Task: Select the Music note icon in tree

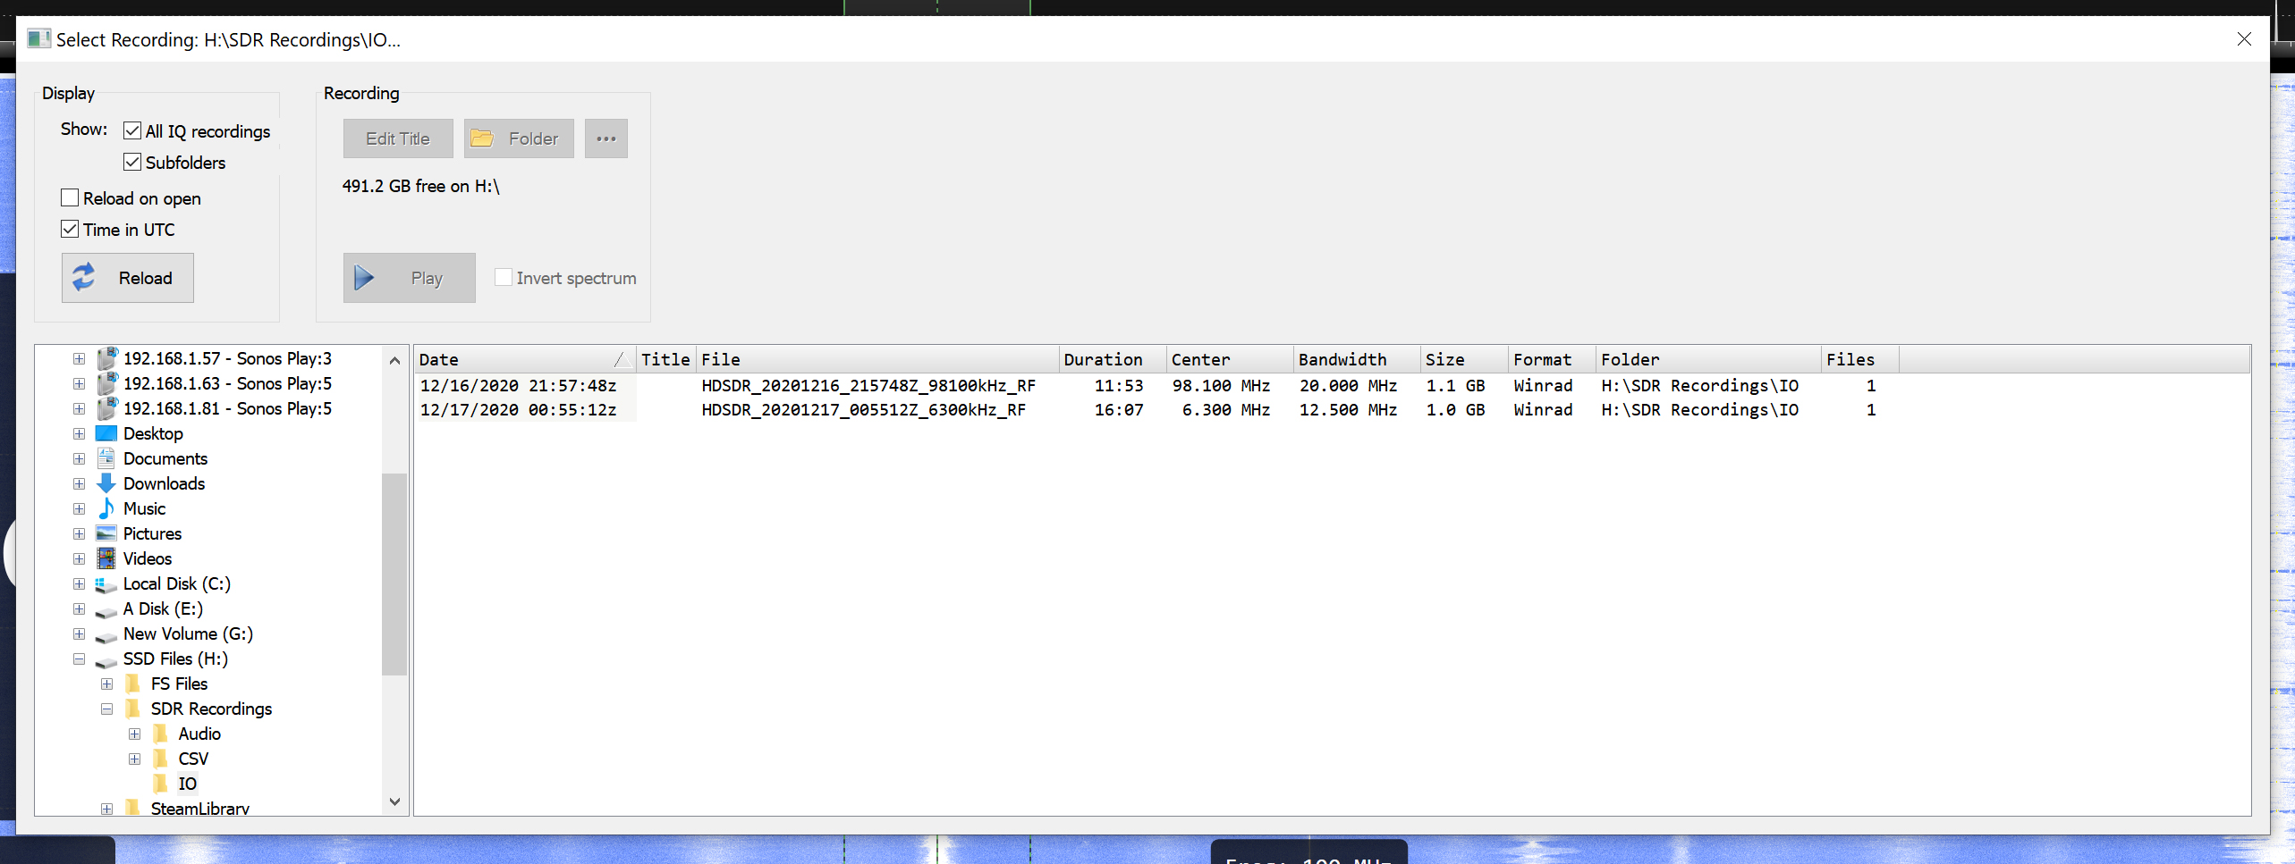Action: tap(106, 508)
